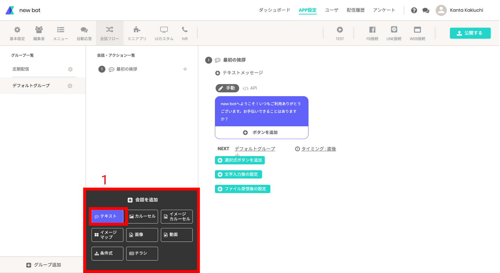Open the メニュー list icon
This screenshot has height=273, width=500.
click(x=61, y=30)
